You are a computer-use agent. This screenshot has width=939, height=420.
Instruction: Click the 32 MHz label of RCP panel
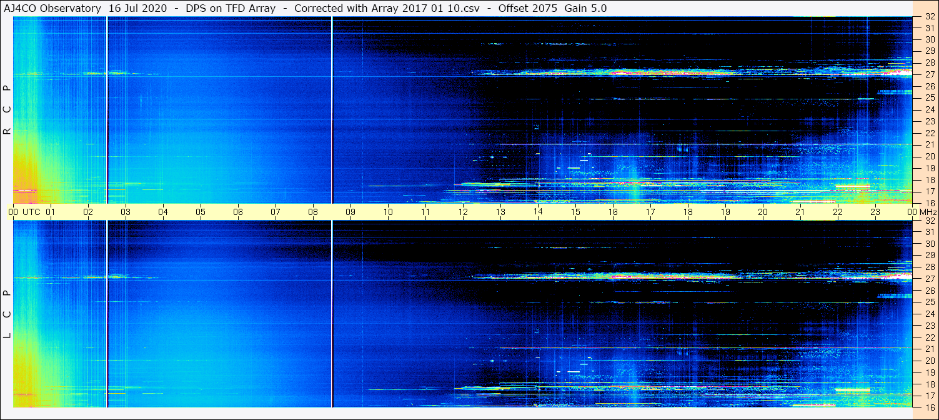929,17
